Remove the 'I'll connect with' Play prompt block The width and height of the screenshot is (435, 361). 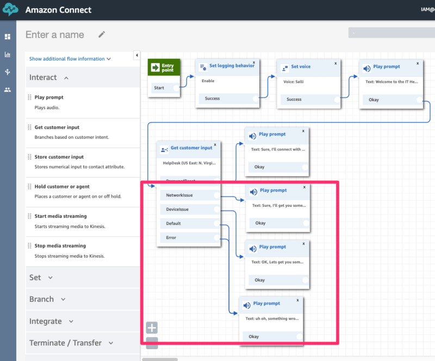[303, 131]
